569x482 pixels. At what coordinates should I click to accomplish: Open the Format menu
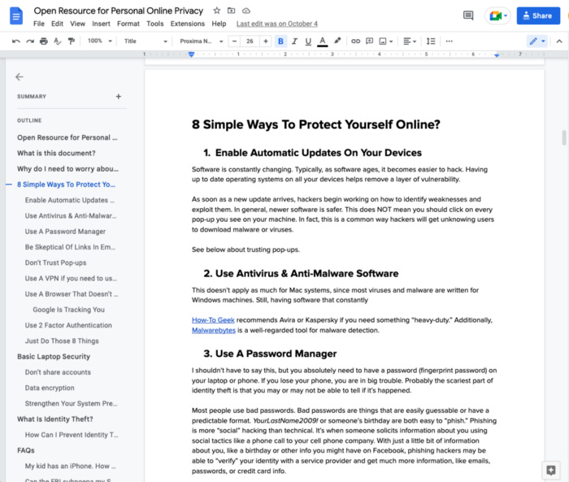128,24
